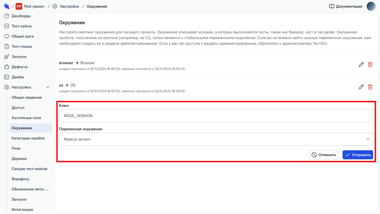The width and height of the screenshot is (380, 214).
Task: Select Тест-кейсы in the sidebar
Action: click(x=21, y=26)
